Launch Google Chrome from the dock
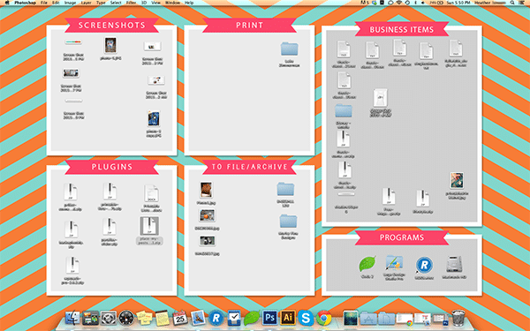 [324, 318]
